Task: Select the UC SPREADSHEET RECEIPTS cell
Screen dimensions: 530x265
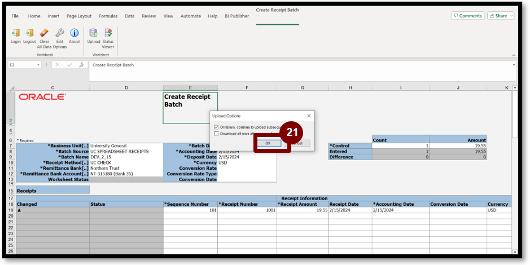Action: click(126, 152)
